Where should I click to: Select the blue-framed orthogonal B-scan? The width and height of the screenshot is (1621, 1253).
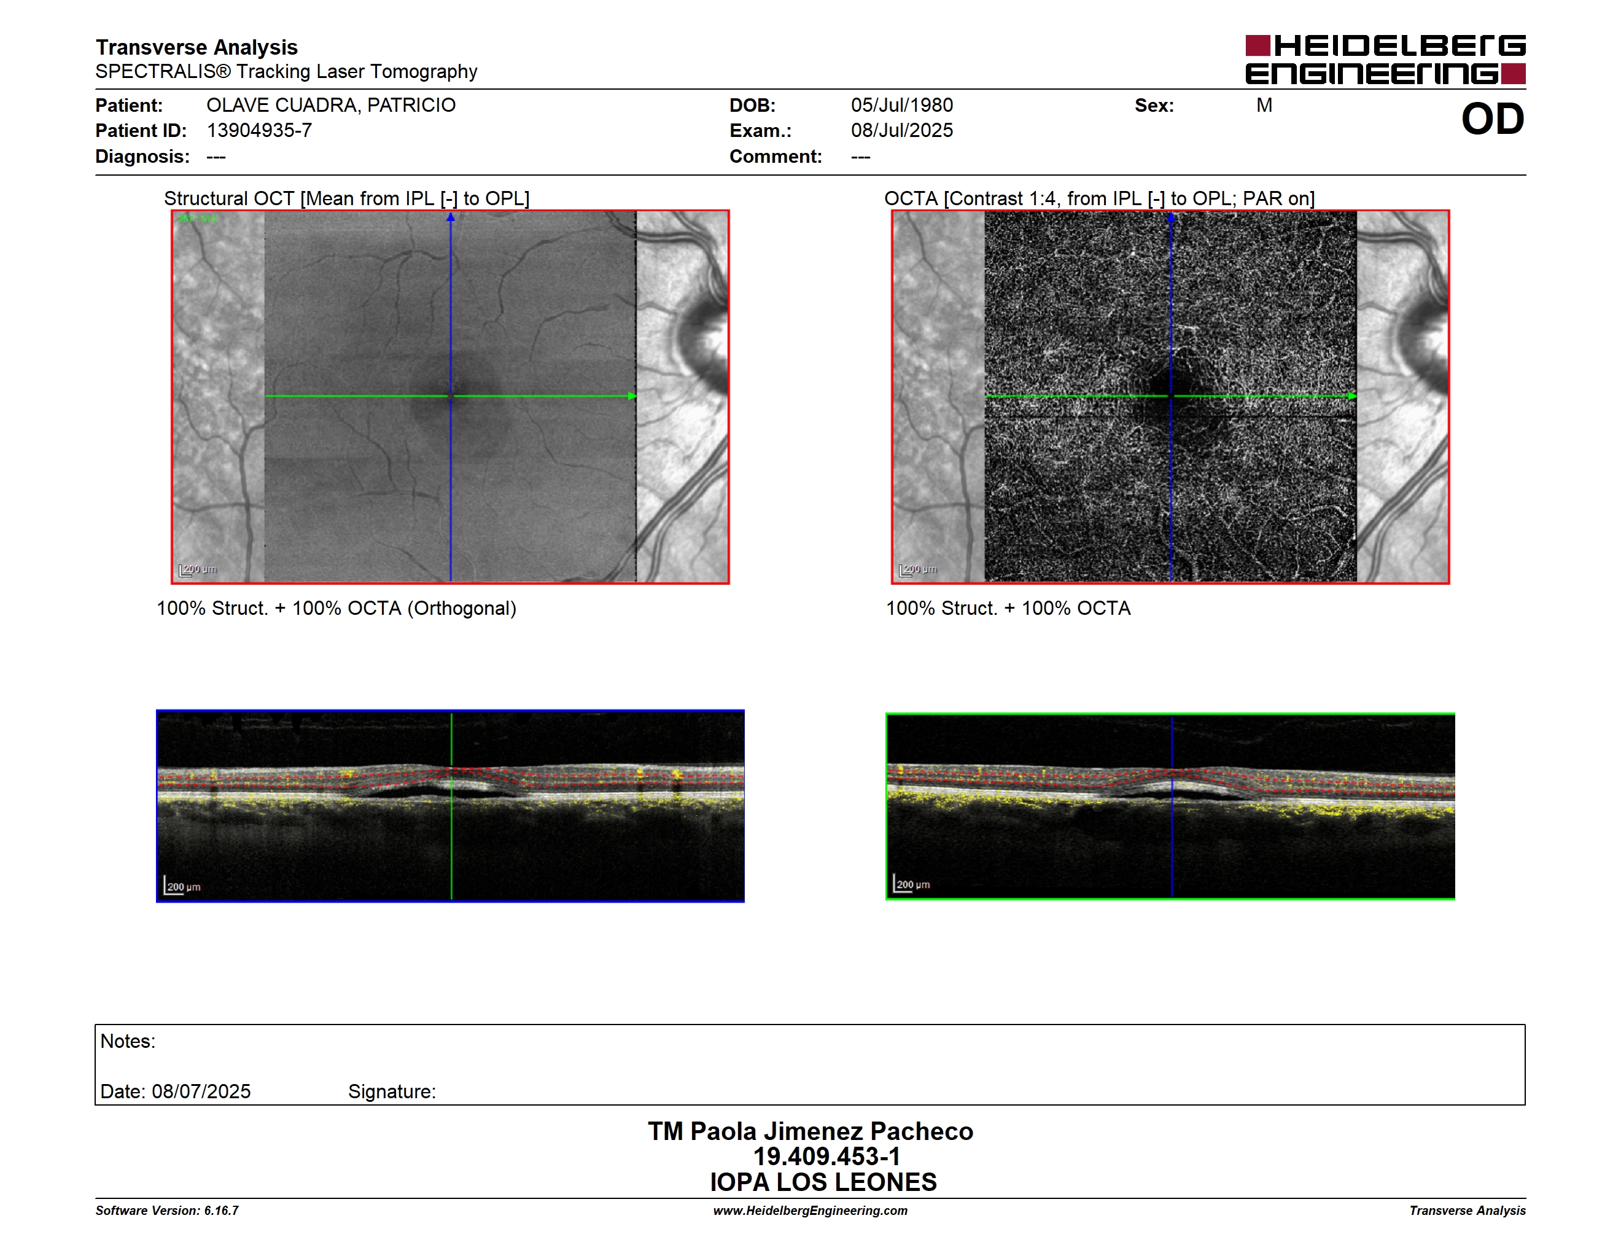point(451,806)
